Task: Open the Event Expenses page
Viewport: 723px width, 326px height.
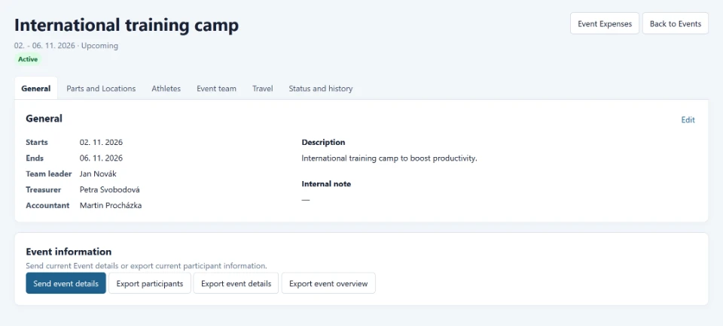Action: pos(605,24)
